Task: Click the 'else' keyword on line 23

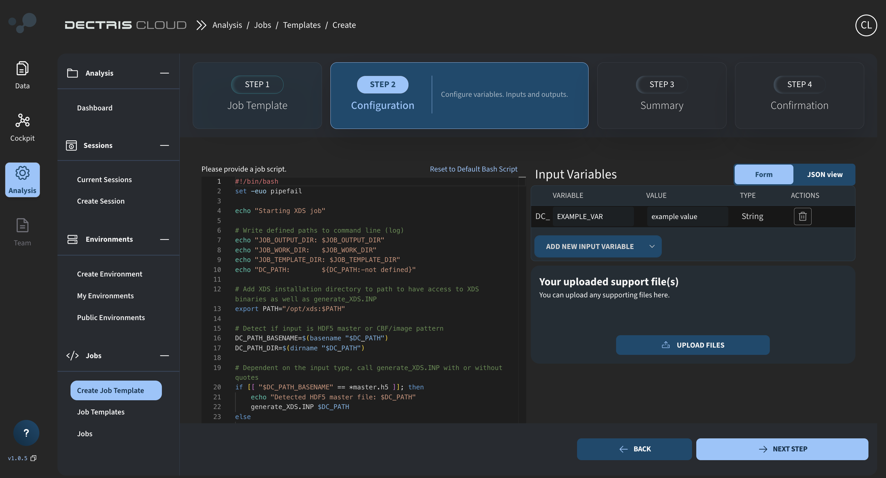Action: [243, 417]
